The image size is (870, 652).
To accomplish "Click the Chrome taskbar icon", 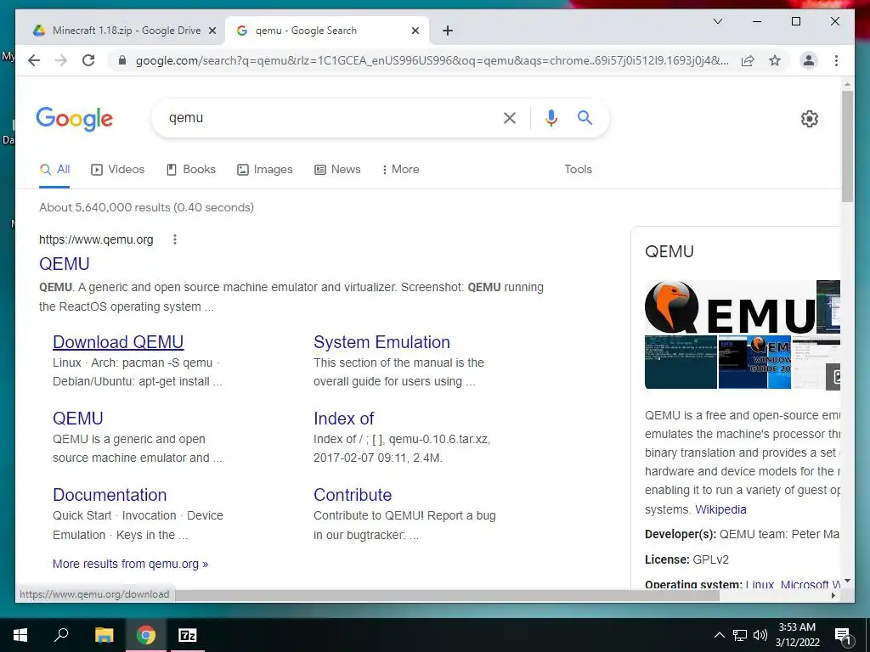I will [x=146, y=635].
